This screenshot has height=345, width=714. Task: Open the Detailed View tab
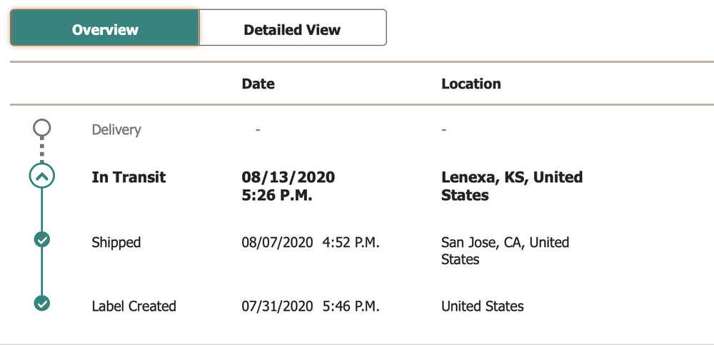(292, 29)
